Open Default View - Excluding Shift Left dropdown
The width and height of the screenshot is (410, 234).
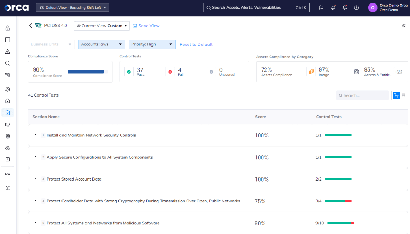coord(73,8)
